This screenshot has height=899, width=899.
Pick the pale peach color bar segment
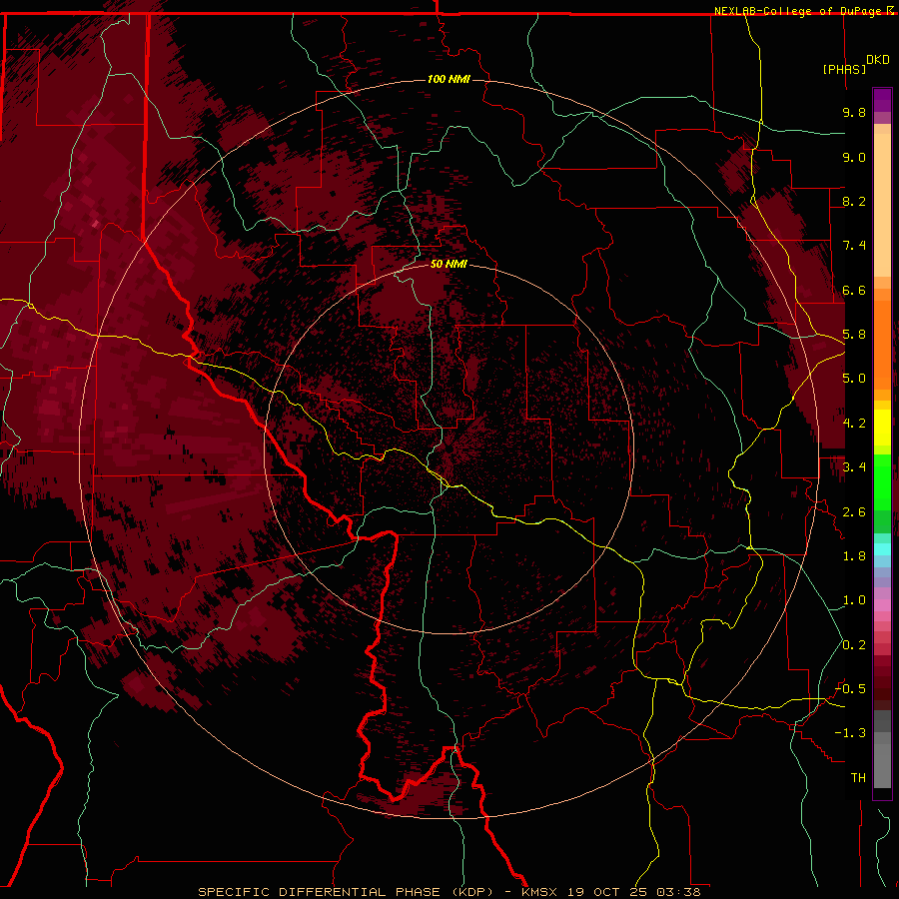(882, 207)
